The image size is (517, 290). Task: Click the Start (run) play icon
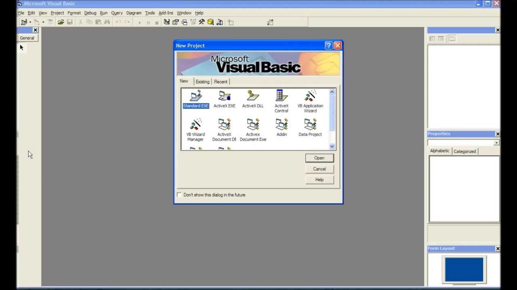139,23
